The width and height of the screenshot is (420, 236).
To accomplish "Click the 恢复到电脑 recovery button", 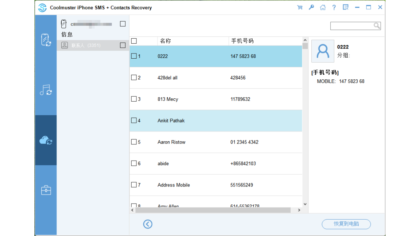I will pyautogui.click(x=346, y=224).
